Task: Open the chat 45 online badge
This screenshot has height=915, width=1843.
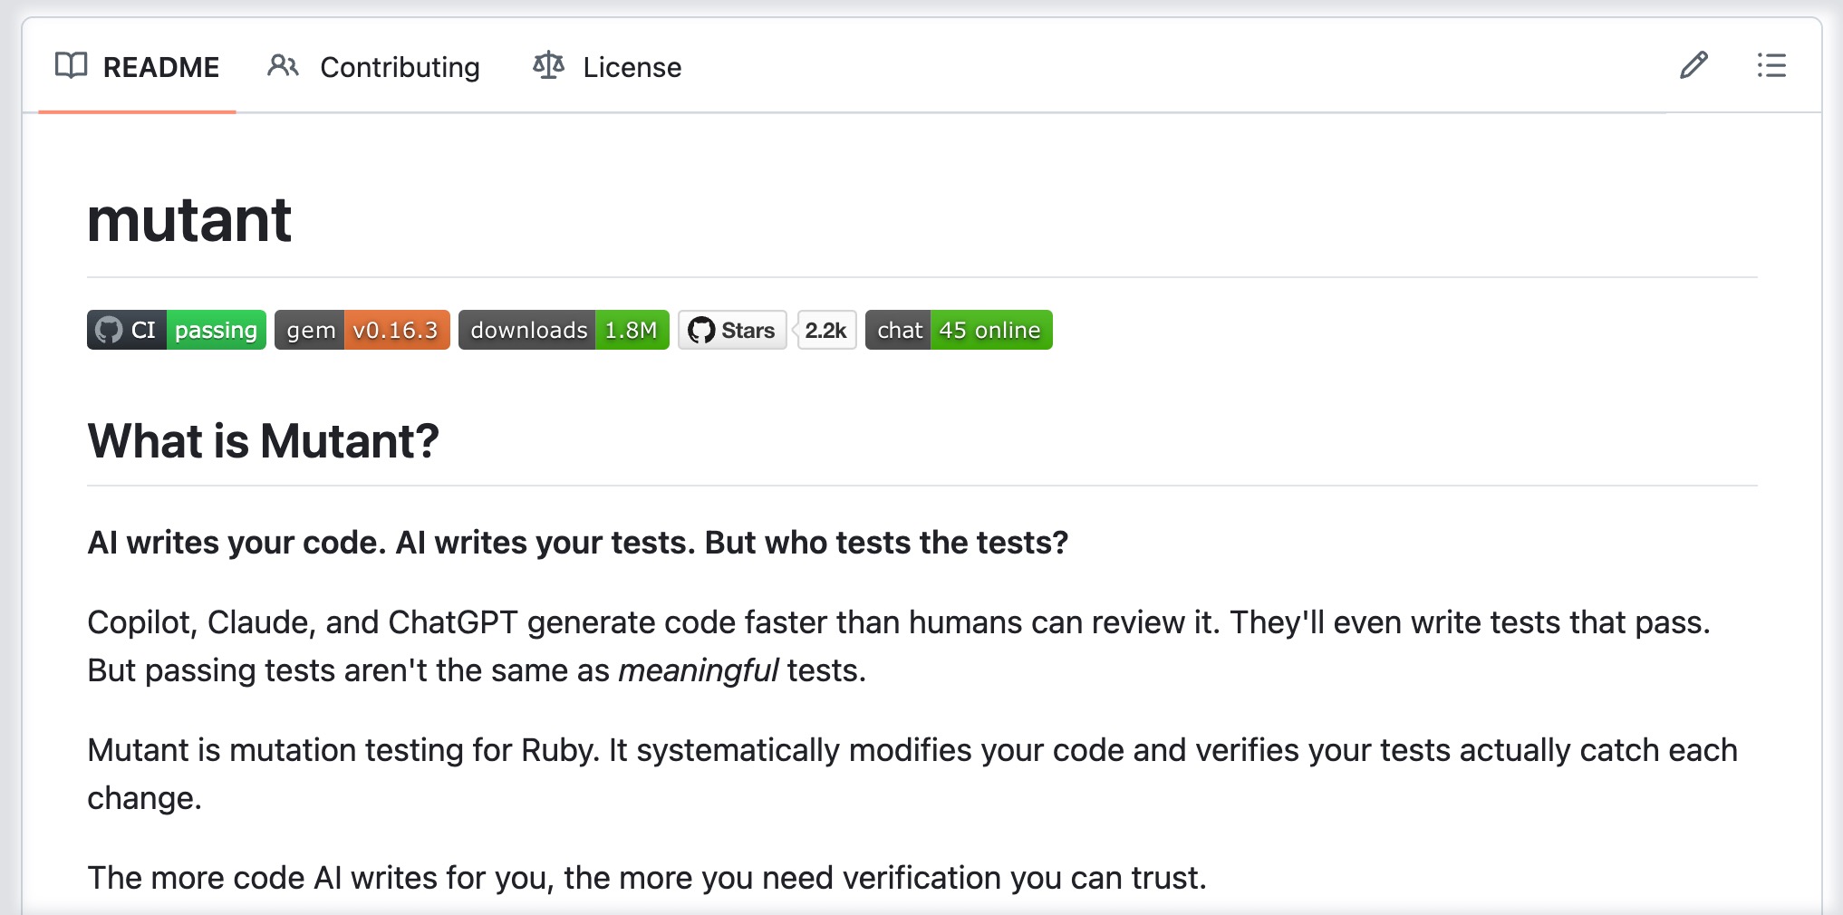Action: (x=959, y=330)
